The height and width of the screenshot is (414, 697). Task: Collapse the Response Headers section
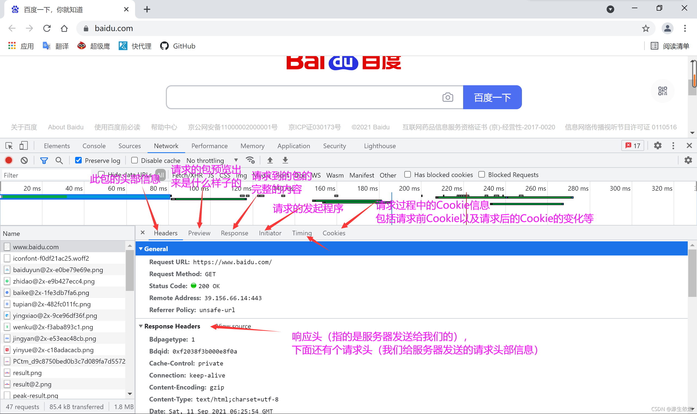click(x=141, y=326)
